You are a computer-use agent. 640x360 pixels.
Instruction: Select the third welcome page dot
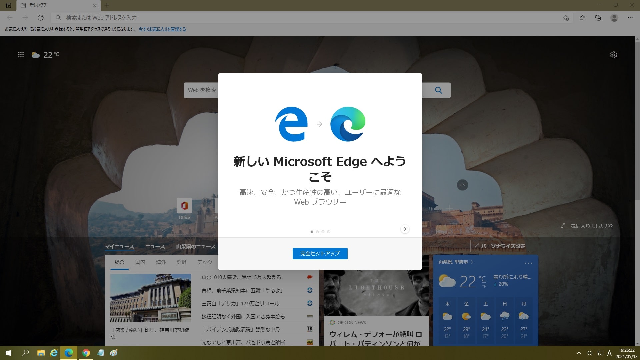coord(323,232)
